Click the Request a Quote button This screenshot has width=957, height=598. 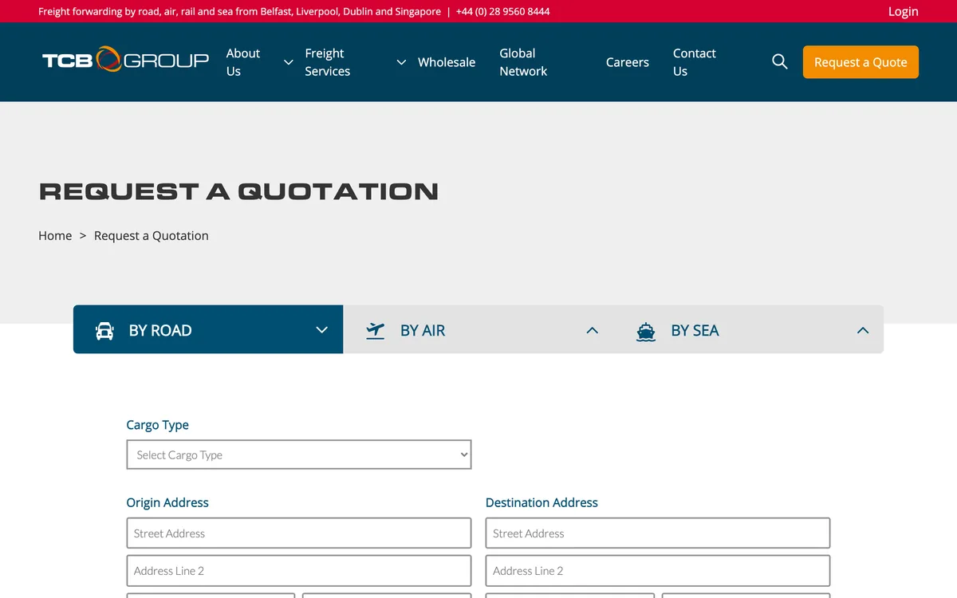coord(861,62)
